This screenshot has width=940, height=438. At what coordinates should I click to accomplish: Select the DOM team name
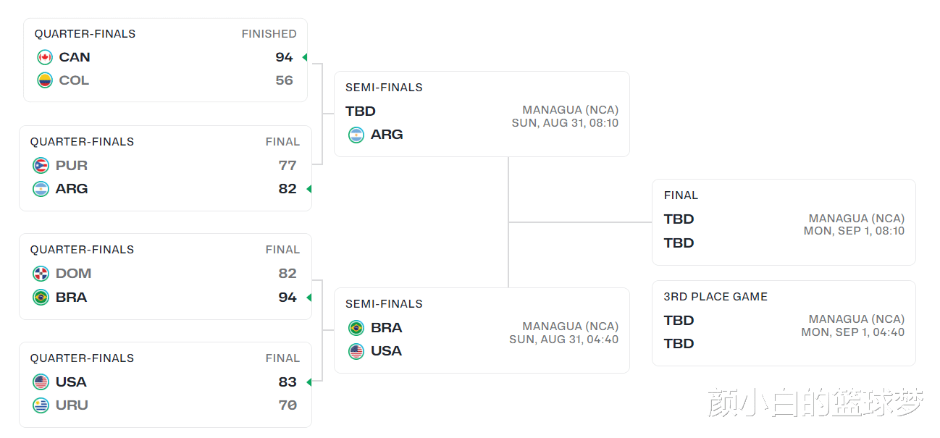(x=73, y=274)
